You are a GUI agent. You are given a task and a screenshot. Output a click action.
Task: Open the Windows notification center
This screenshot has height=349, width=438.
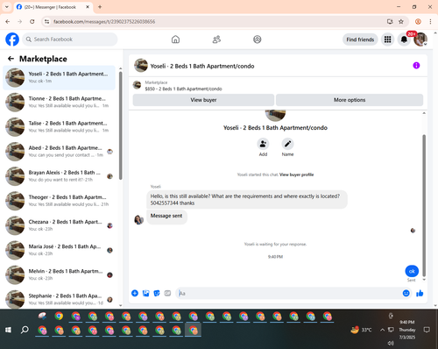tap(427, 330)
